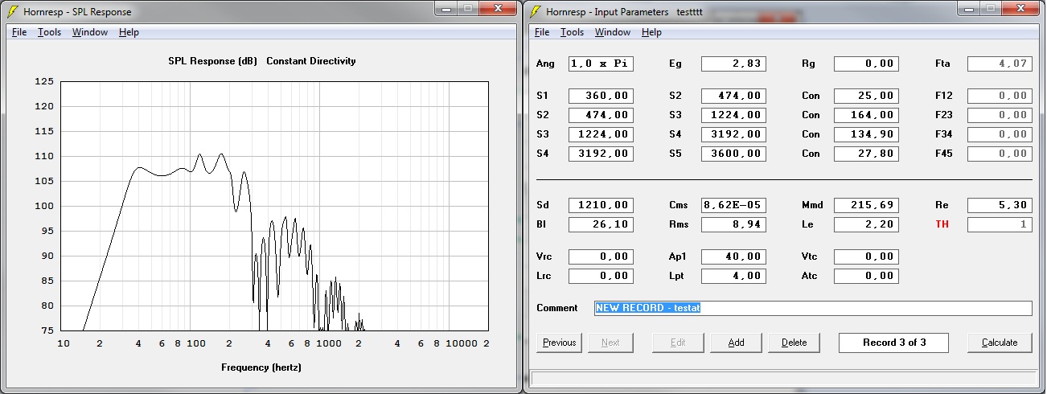Click the Eg input field
The height and width of the screenshot is (394, 1047).
pyautogui.click(x=733, y=64)
